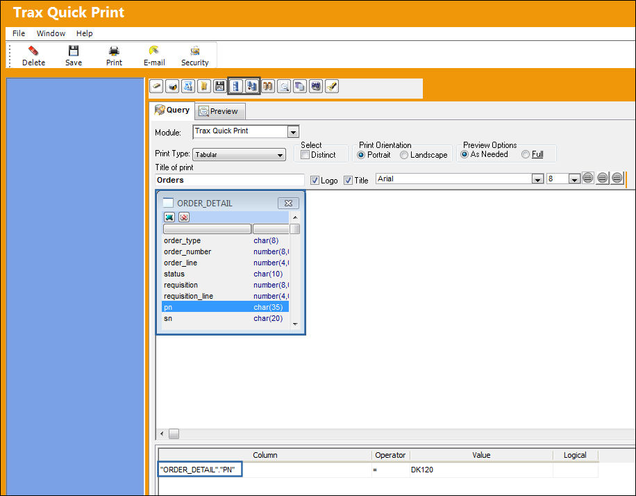Select Landscape print orientation
Screen dimensions: 636x496
[404, 155]
